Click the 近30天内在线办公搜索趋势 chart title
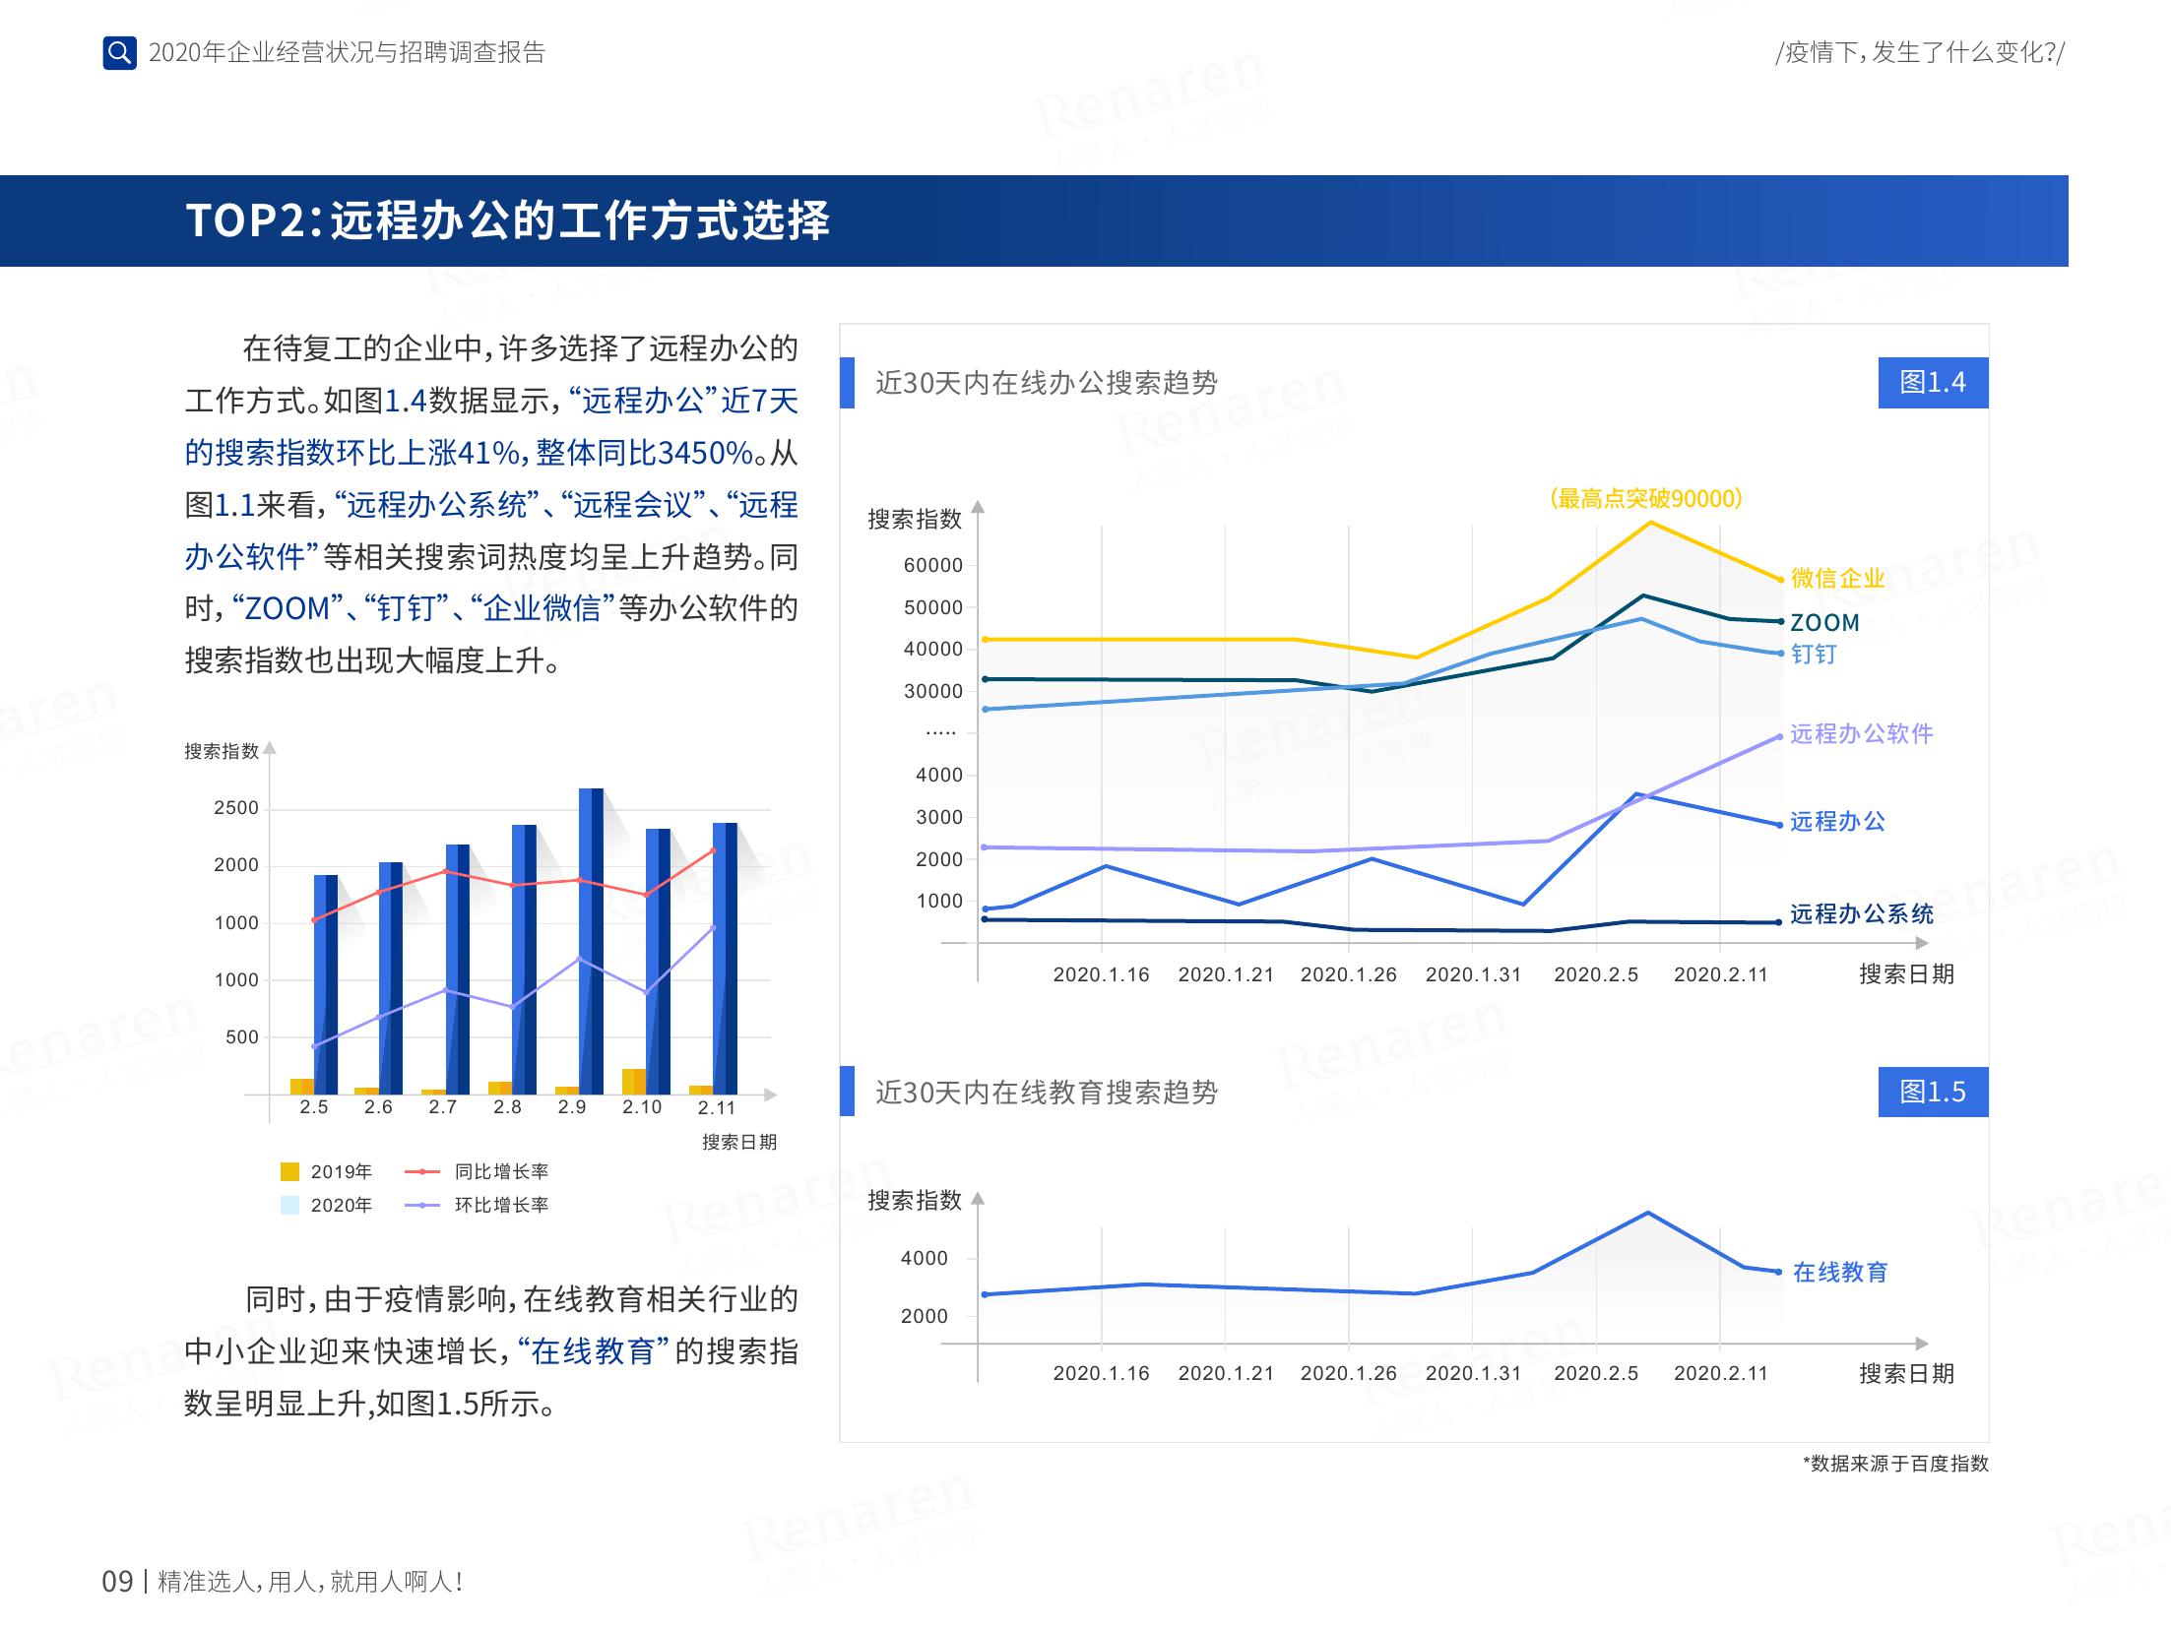 1046,382
